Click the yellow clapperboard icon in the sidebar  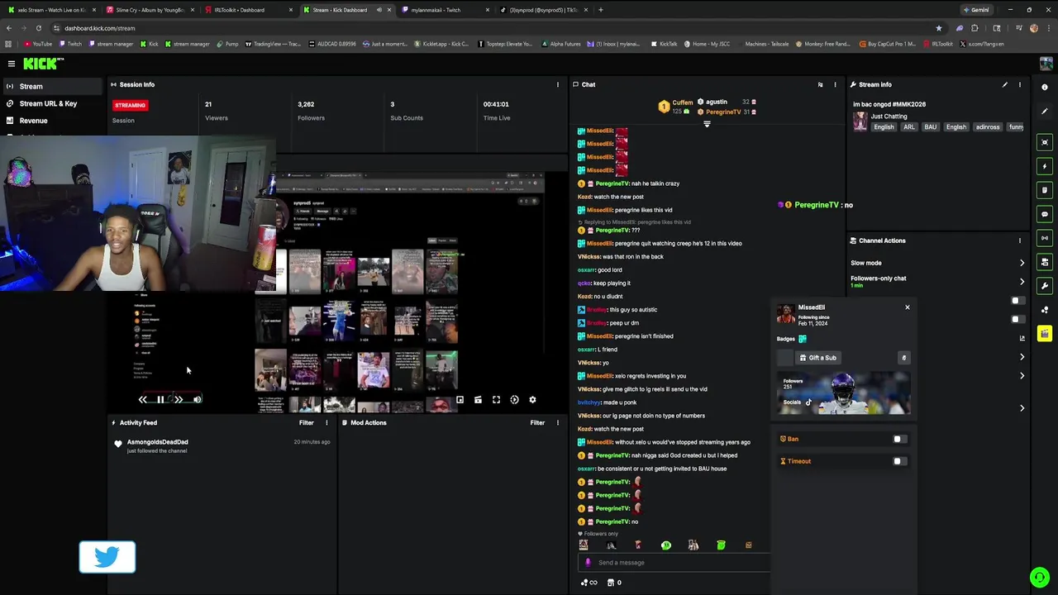coord(1045,334)
